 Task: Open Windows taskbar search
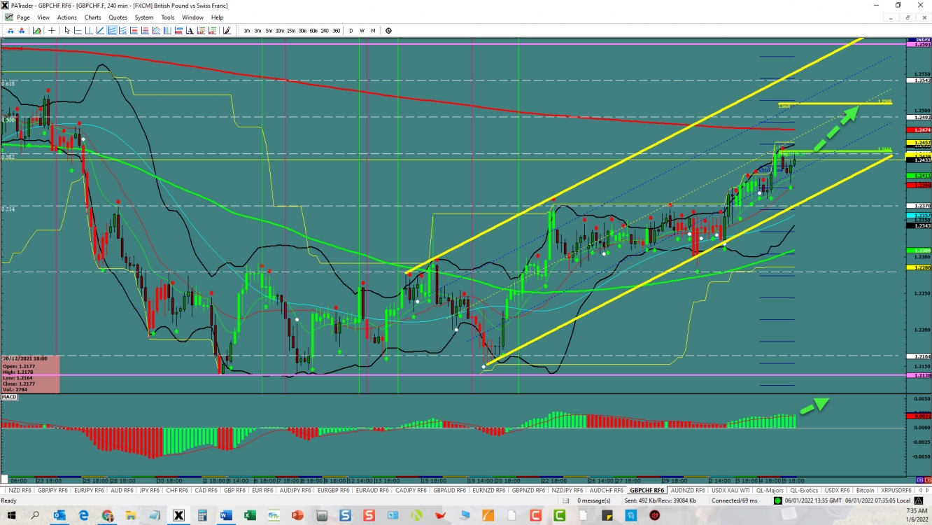[x=36, y=515]
